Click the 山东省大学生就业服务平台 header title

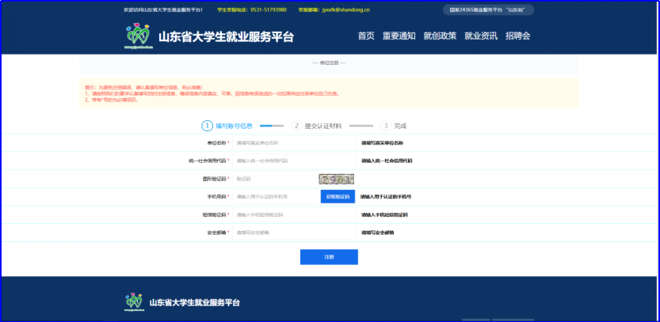pyautogui.click(x=226, y=37)
